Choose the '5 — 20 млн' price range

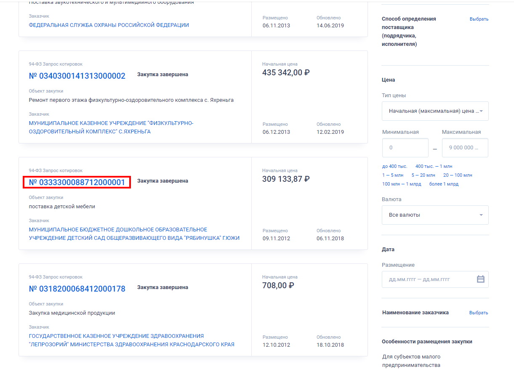423,175
